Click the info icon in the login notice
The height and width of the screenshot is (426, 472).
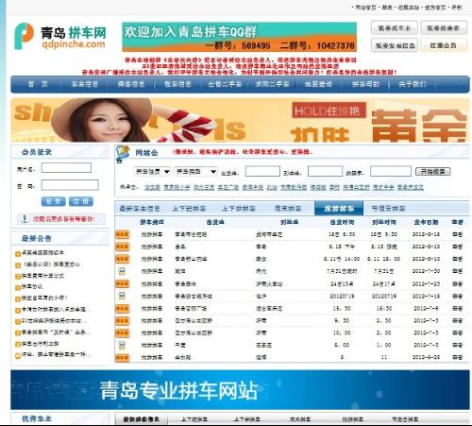tap(25, 219)
